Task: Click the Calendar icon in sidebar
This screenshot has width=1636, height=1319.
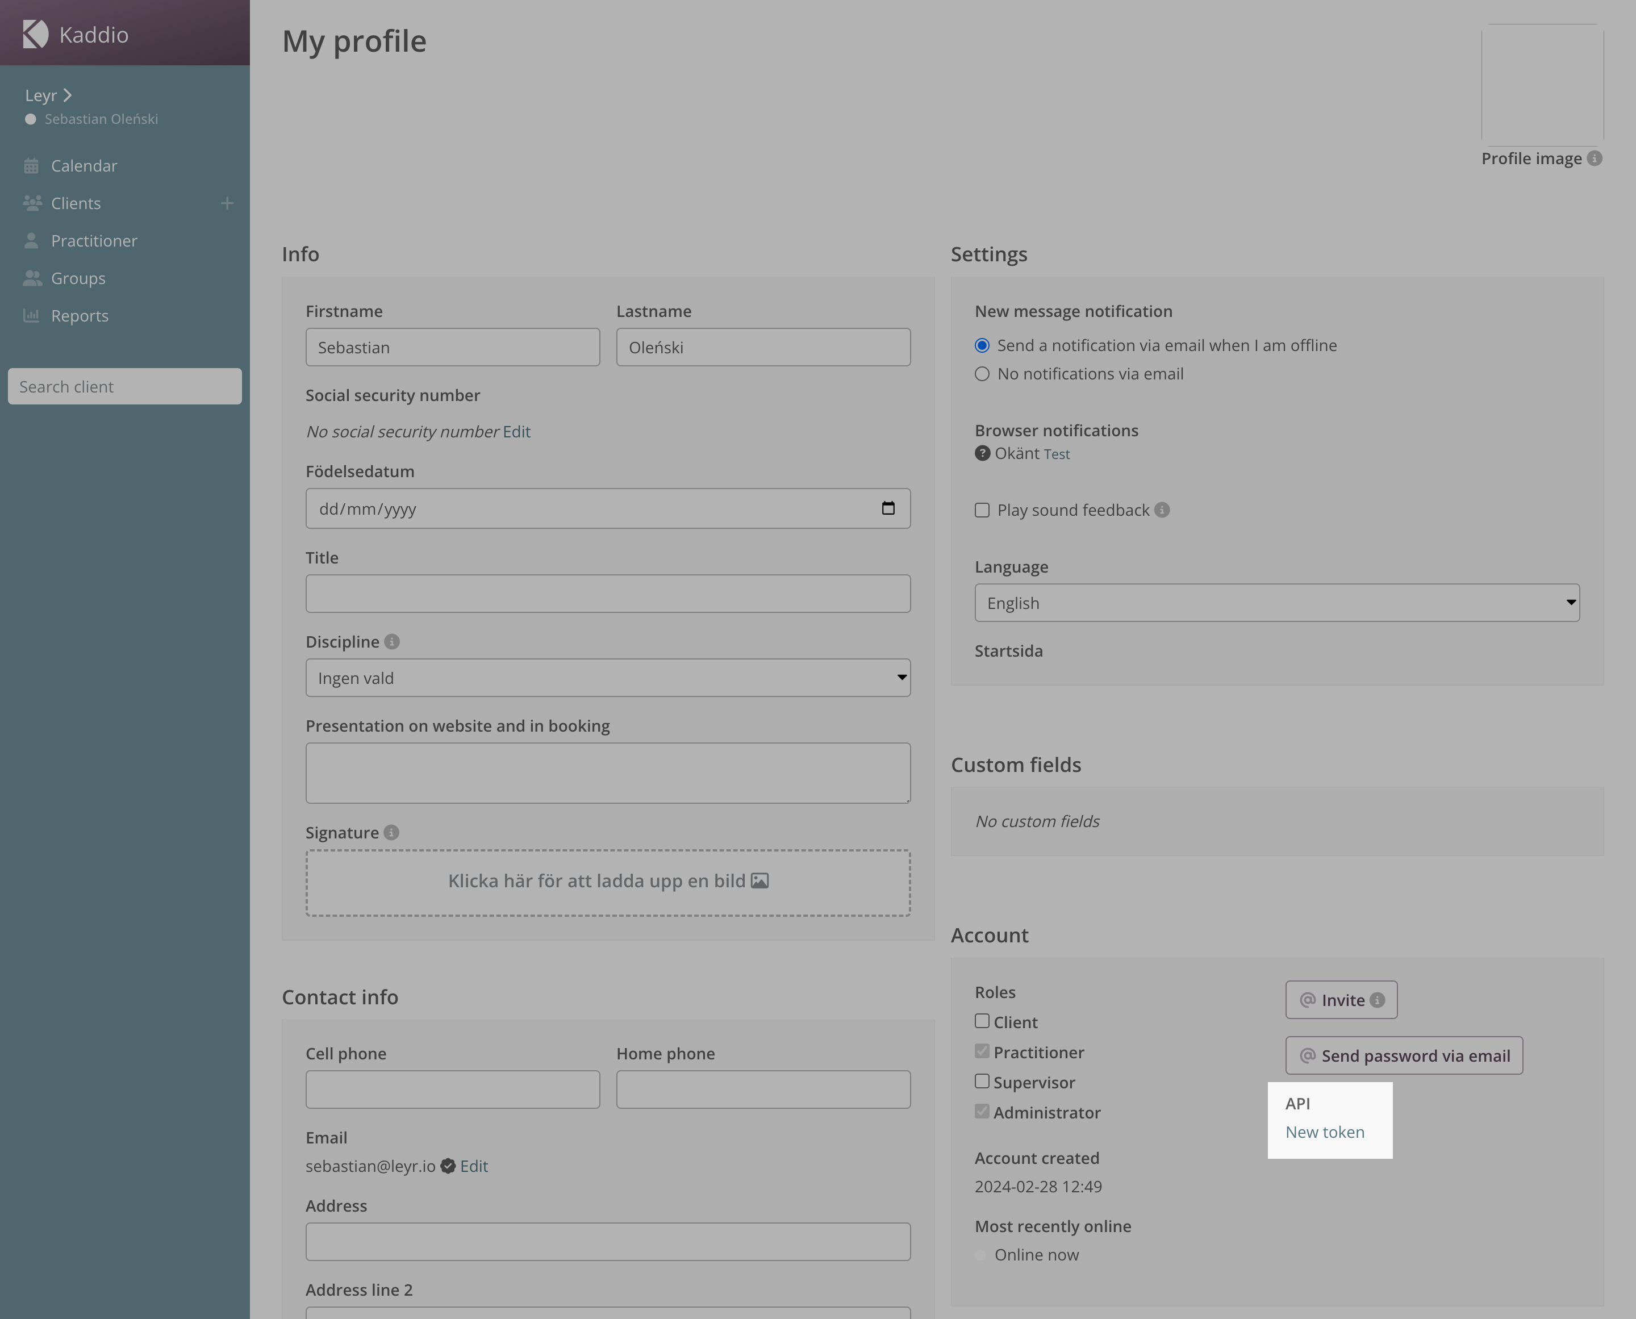Action: [31, 166]
